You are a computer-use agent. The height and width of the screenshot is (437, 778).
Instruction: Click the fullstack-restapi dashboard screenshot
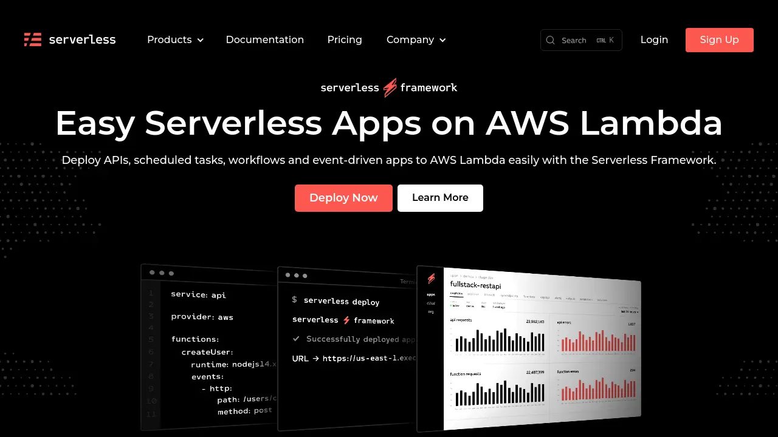pos(529,348)
